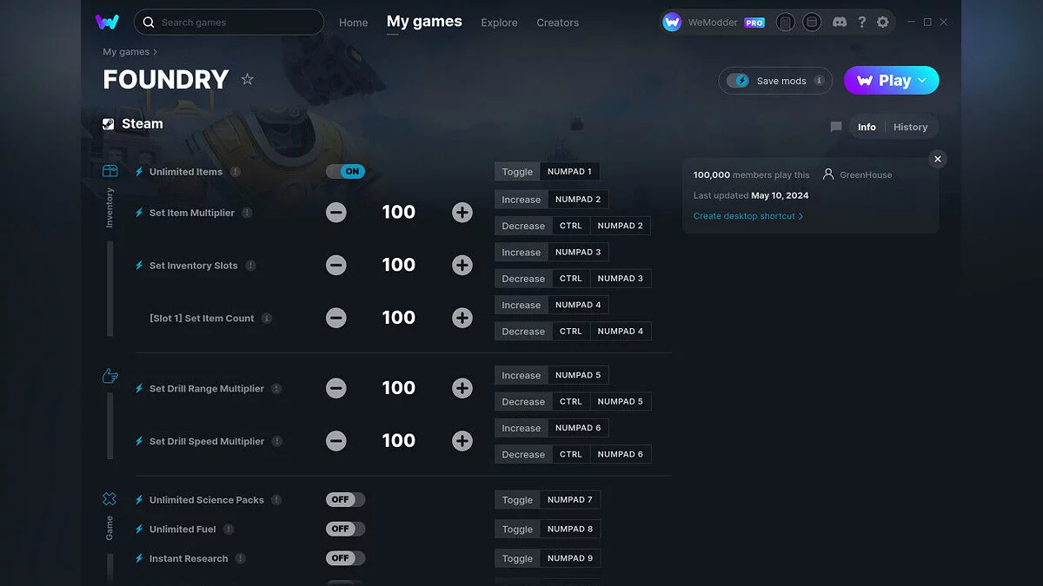Enable Instant Research toggle
The image size is (1043, 586).
click(346, 558)
